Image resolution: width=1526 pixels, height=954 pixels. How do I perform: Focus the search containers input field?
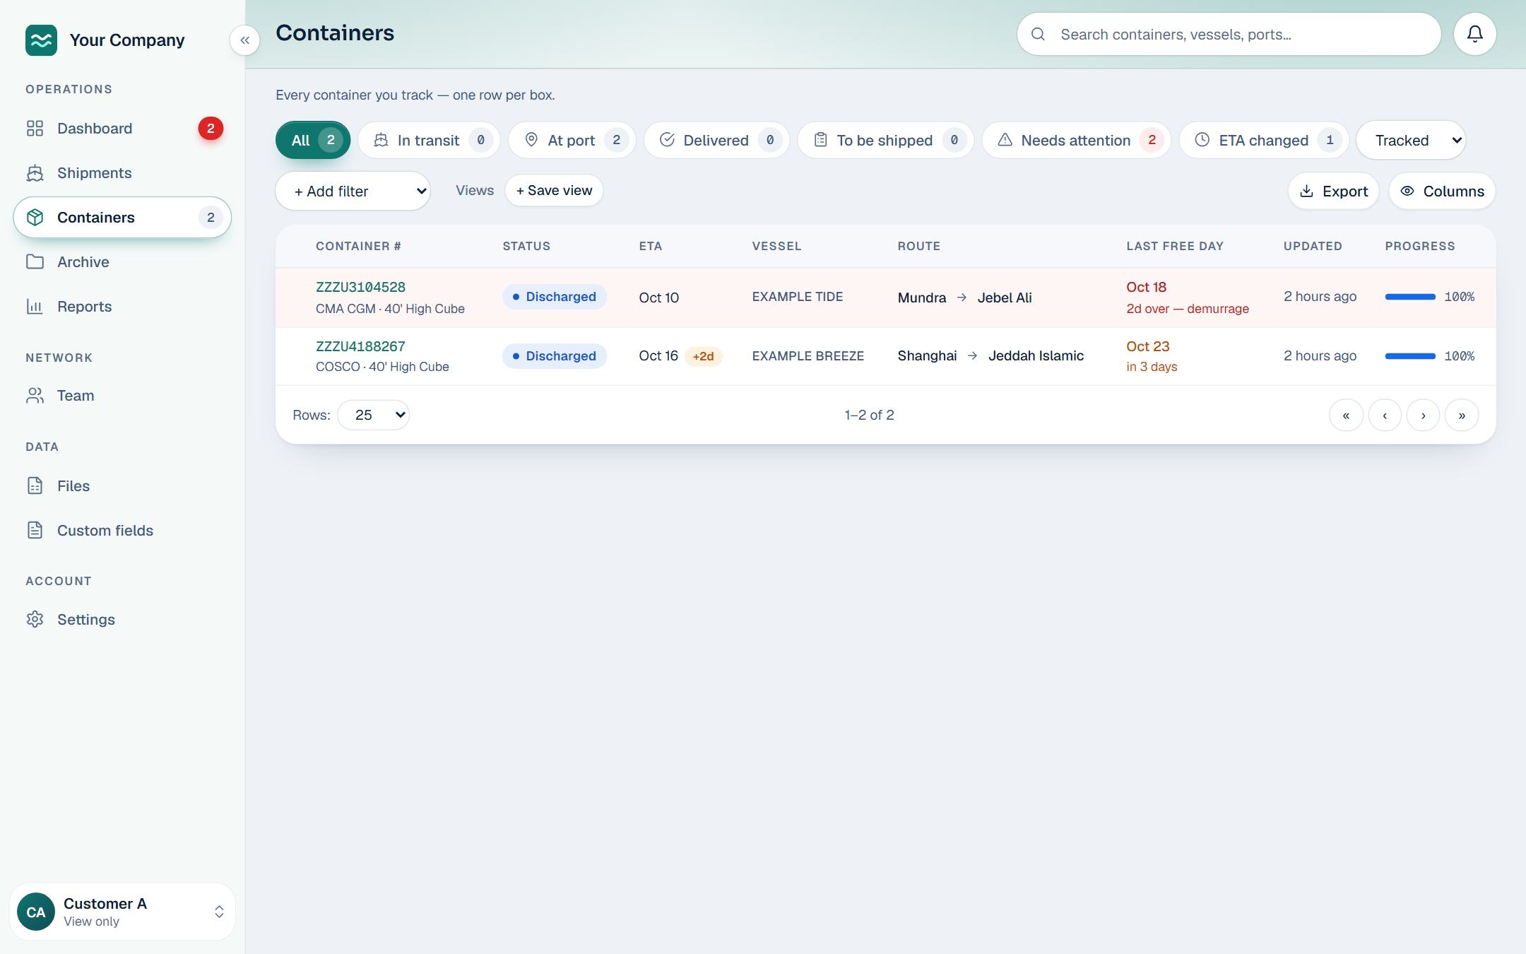(x=1229, y=34)
